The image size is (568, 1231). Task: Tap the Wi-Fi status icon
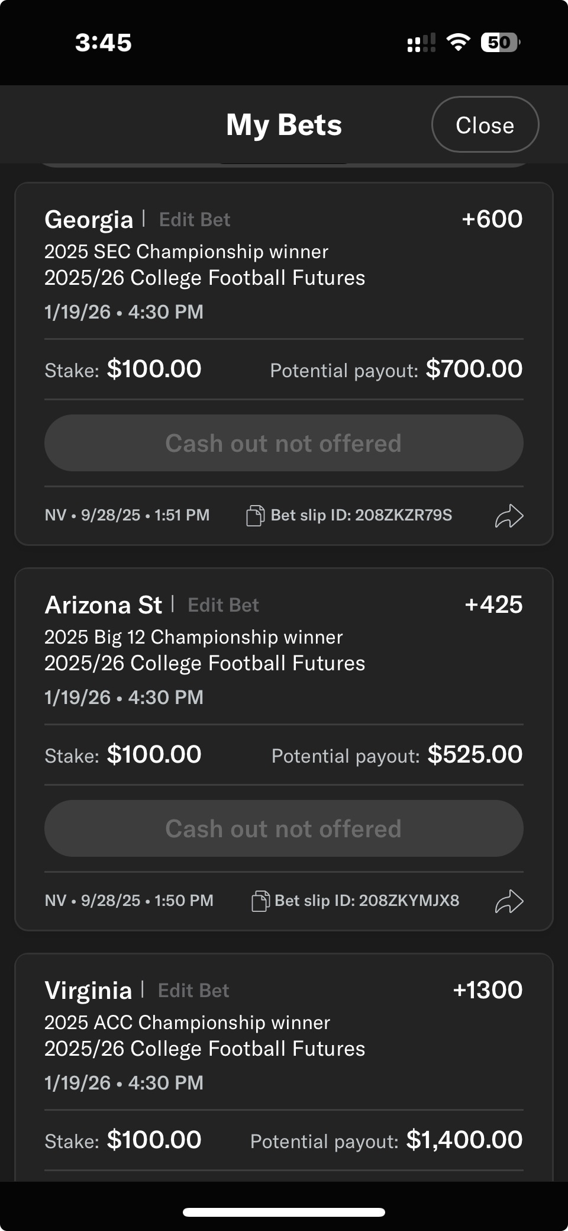pyautogui.click(x=458, y=43)
